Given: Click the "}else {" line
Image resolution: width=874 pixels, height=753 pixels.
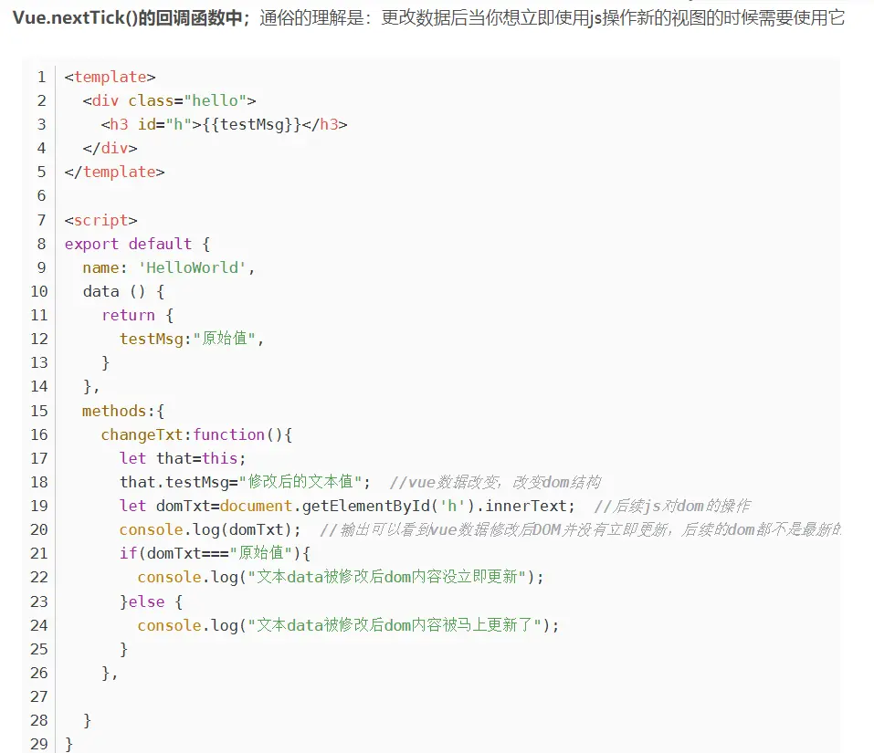Looking at the screenshot, I should coord(151,601).
